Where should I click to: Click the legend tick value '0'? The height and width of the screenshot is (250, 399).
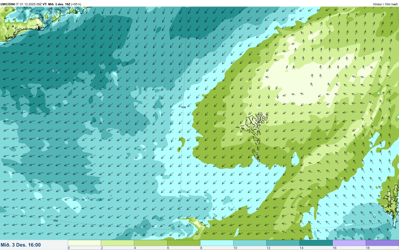tap(69, 248)
